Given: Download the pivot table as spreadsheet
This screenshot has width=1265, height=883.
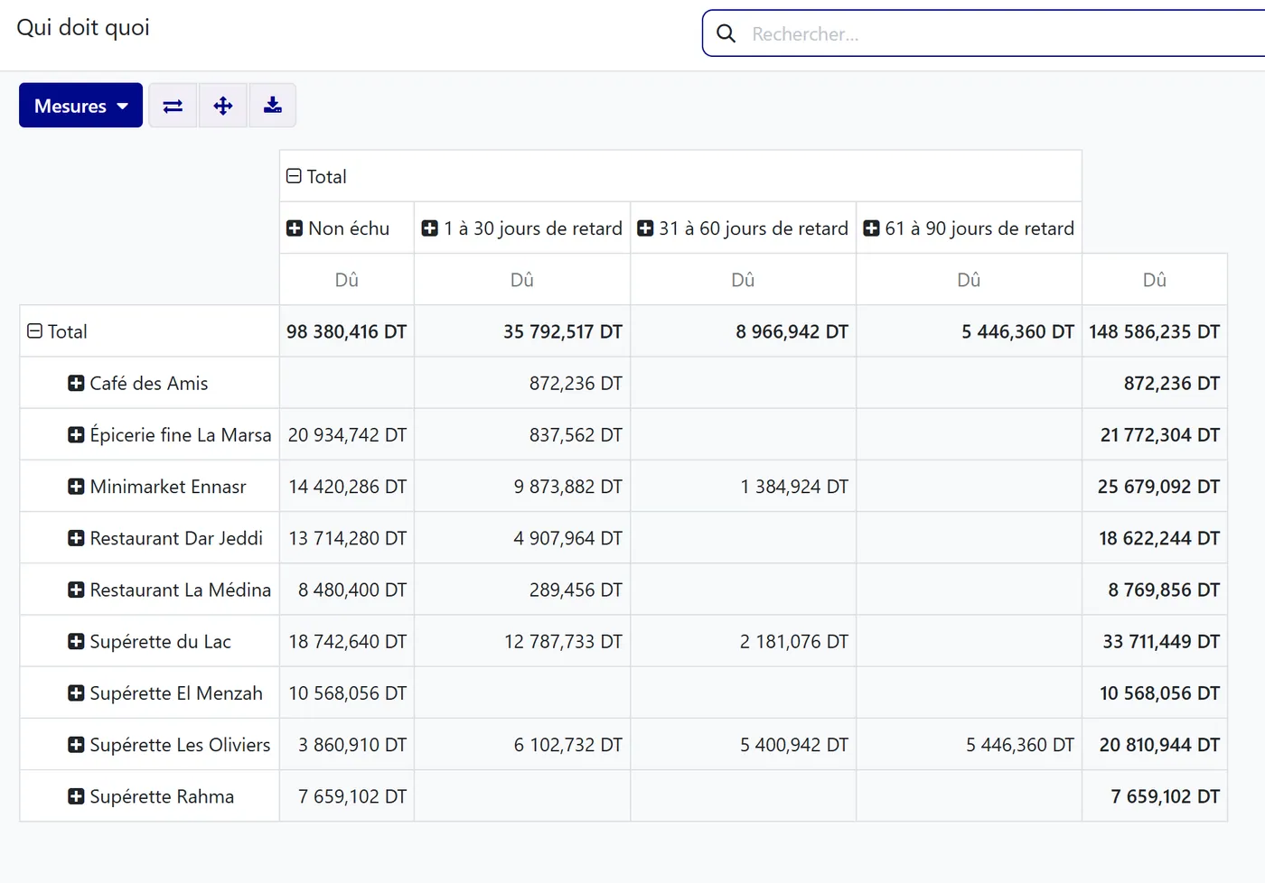Looking at the screenshot, I should point(273,106).
